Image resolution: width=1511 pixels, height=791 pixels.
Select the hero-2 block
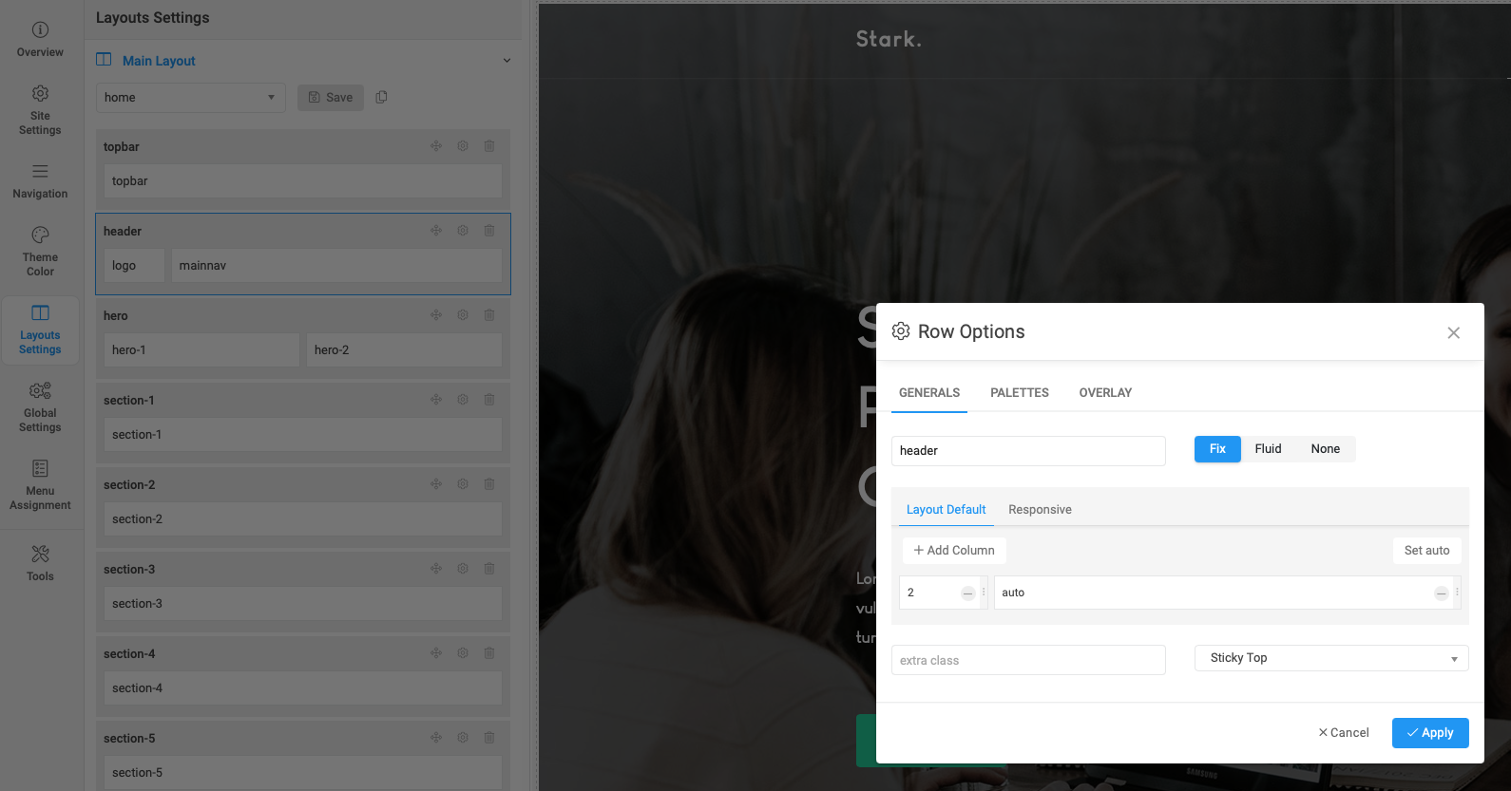coord(404,350)
